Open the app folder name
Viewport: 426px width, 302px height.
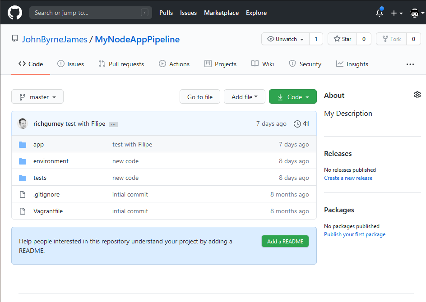(38, 145)
